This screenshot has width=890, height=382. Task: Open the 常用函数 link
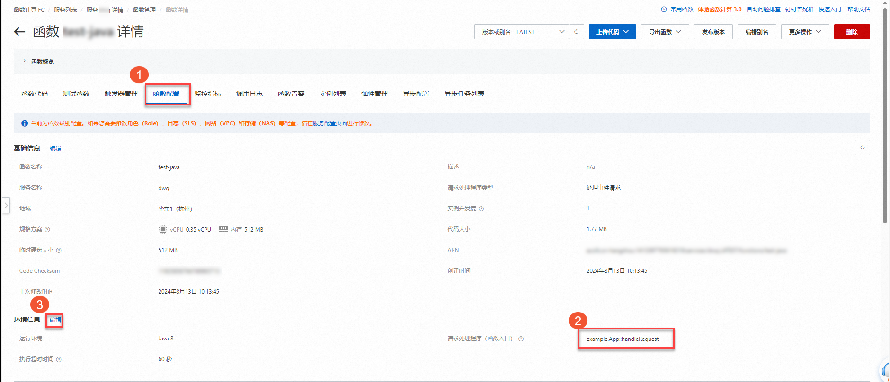682,9
